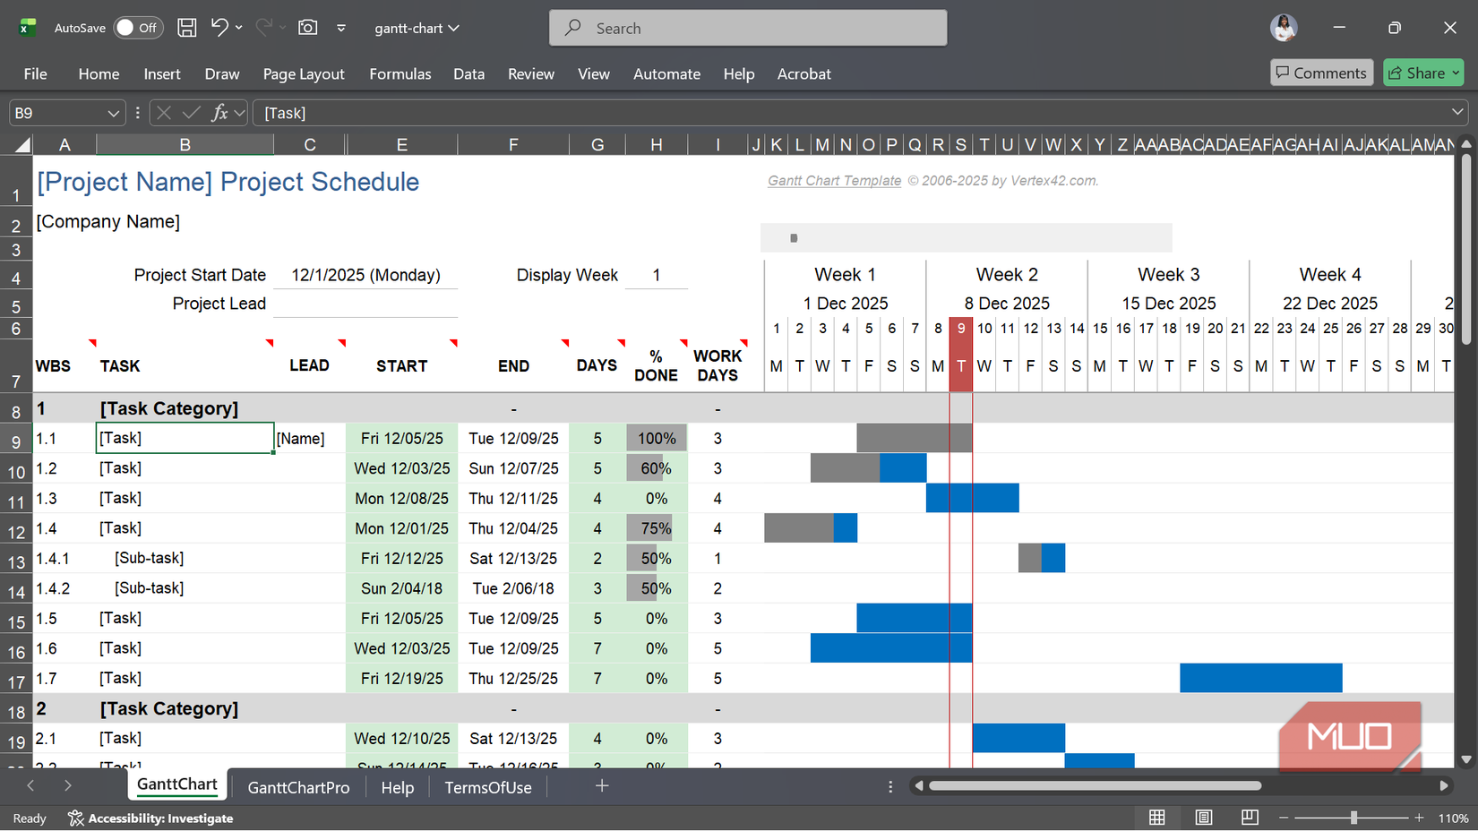Image resolution: width=1478 pixels, height=831 pixels.
Task: Switch to the Formulas ribbon tab
Action: click(x=400, y=73)
